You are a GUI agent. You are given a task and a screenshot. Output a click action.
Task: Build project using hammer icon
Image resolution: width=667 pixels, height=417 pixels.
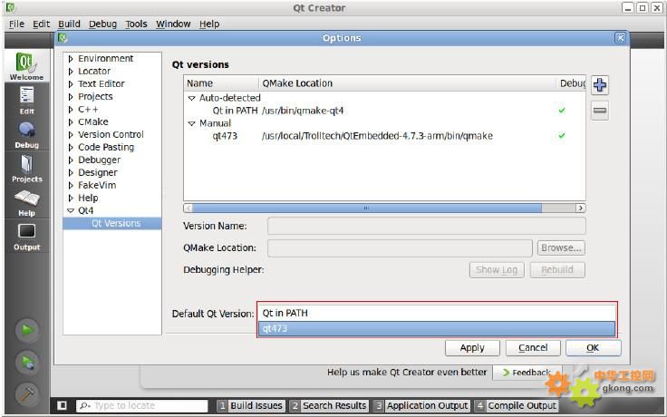[x=27, y=394]
